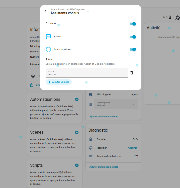Delete alias serrure with trash icon
180x188 pixels.
(132, 73)
